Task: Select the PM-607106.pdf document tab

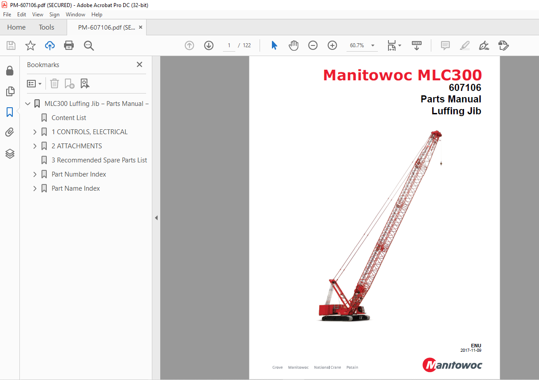Action: [106, 27]
